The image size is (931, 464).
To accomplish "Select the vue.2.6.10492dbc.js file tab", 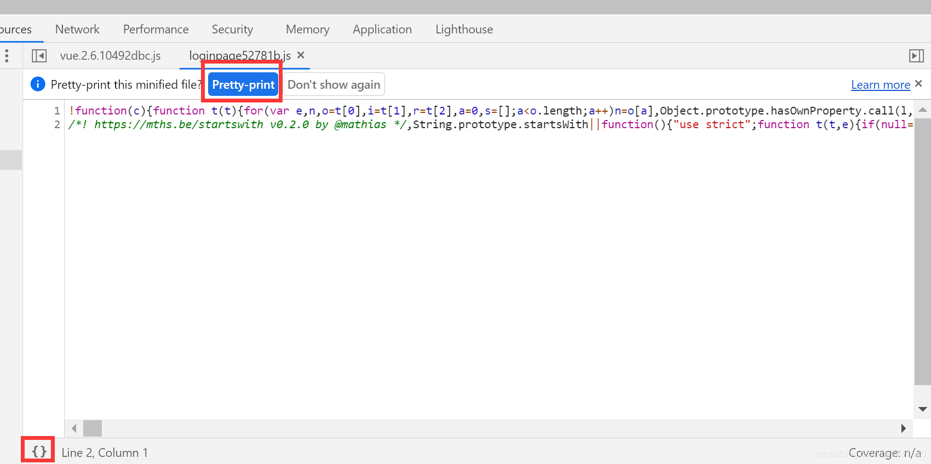I will (110, 55).
